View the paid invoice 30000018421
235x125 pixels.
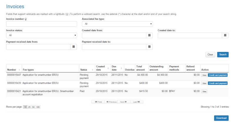204,91
